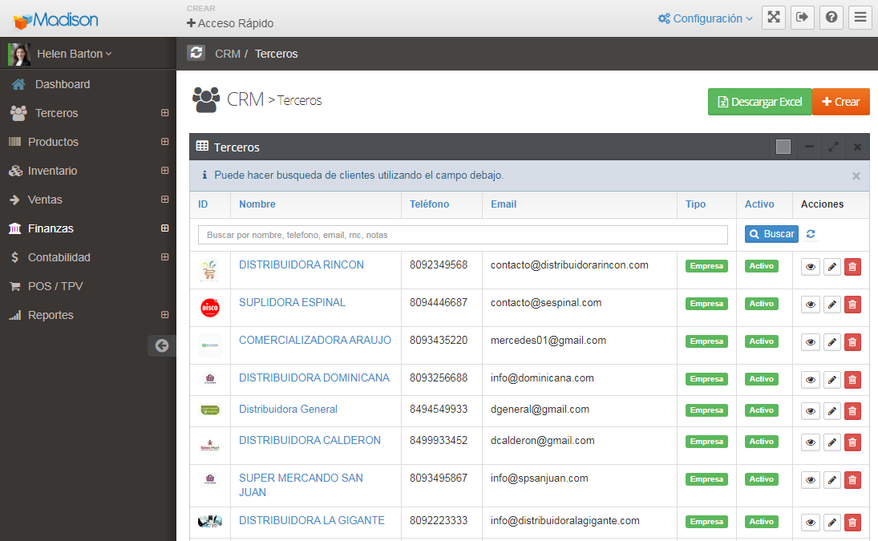Open Dashboard from the sidebar
Screen dimensions: 878x541
(x=62, y=84)
